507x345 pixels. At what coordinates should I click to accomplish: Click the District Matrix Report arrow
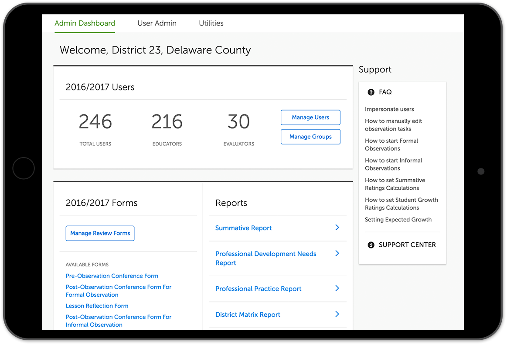(x=337, y=314)
